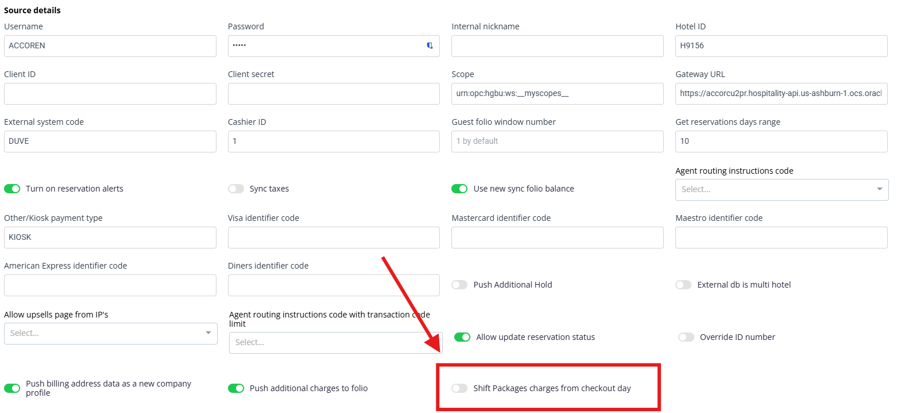The width and height of the screenshot is (897, 413).
Task: Click the Other/Kiosk payment type field
Action: point(110,237)
